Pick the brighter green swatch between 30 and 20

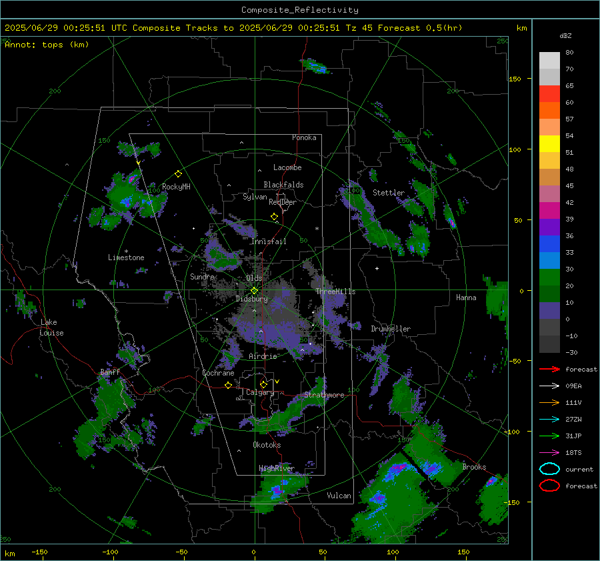[549, 277]
